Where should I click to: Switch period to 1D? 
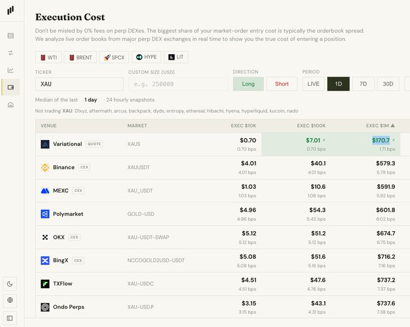tap(338, 84)
